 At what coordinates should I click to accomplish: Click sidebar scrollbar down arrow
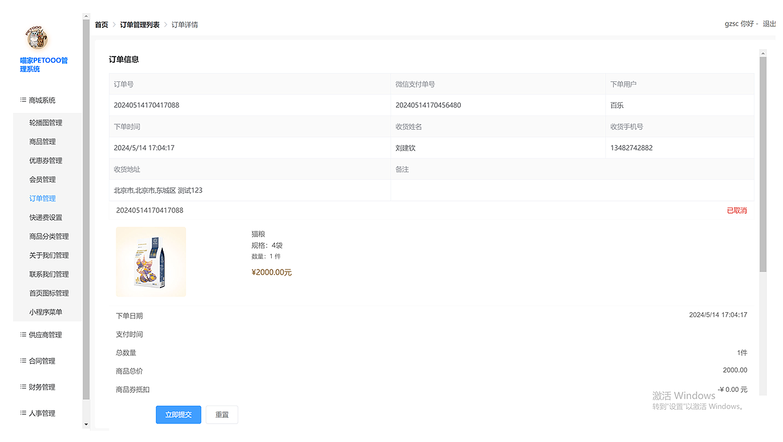tap(86, 425)
